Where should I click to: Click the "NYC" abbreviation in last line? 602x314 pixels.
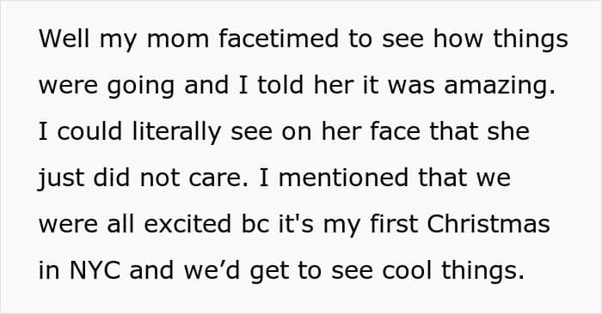click(95, 270)
